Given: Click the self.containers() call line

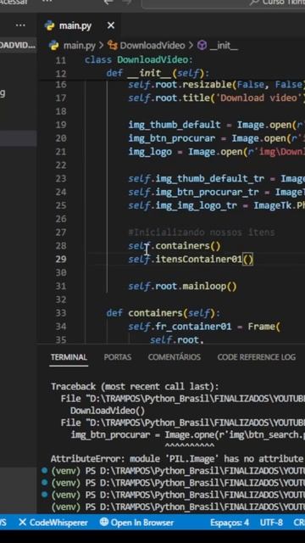Looking at the screenshot, I should tap(175, 246).
